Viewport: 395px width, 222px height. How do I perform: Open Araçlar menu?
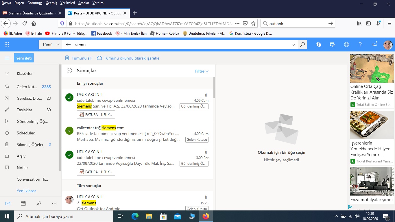84,3
